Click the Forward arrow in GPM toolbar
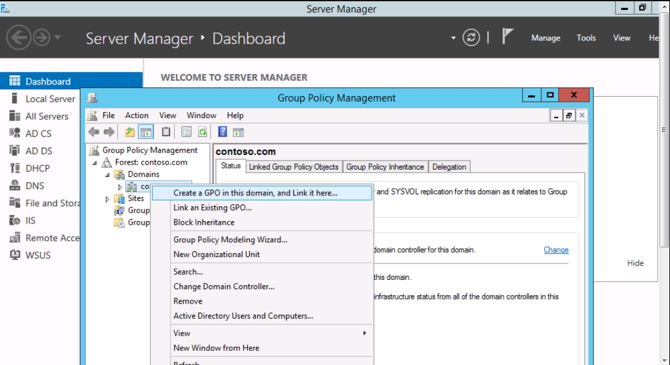Image resolution: width=670 pixels, height=365 pixels. pos(109,132)
